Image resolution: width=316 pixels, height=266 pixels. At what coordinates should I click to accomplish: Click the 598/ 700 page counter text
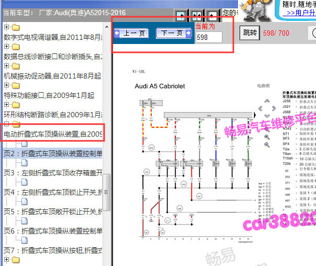click(x=276, y=33)
